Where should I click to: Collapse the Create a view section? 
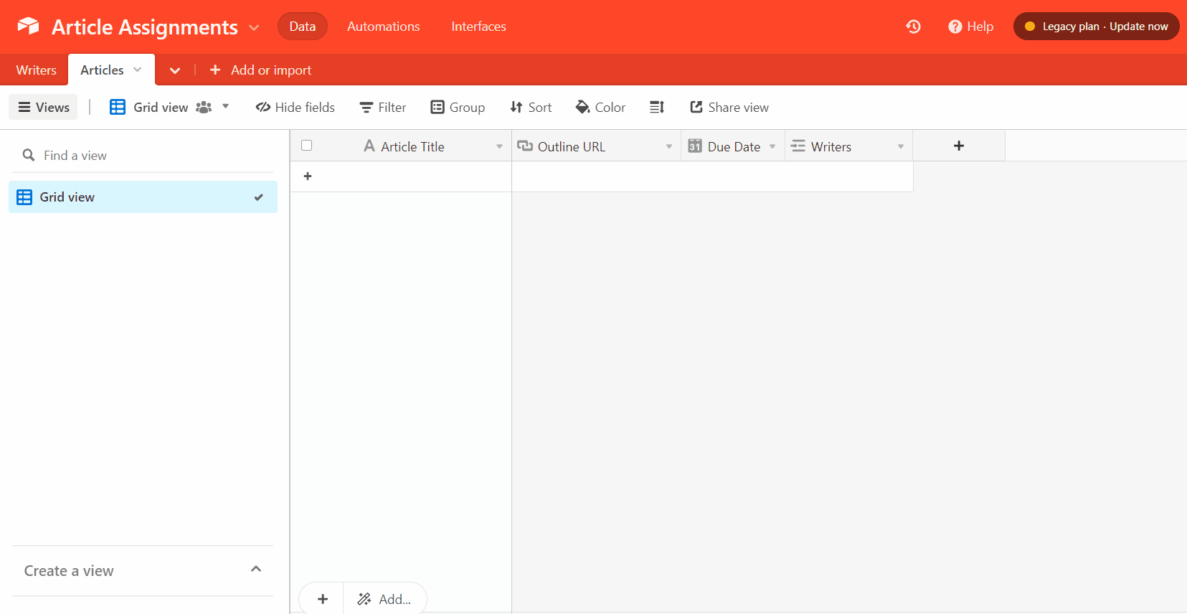point(256,570)
